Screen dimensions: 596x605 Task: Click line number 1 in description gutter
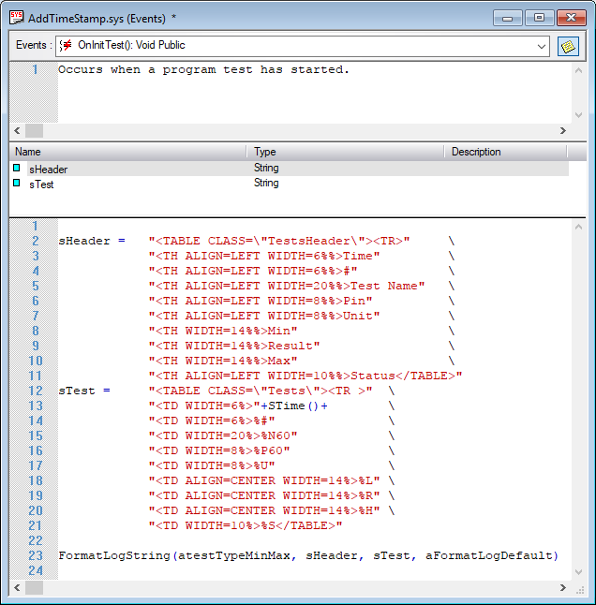[35, 69]
